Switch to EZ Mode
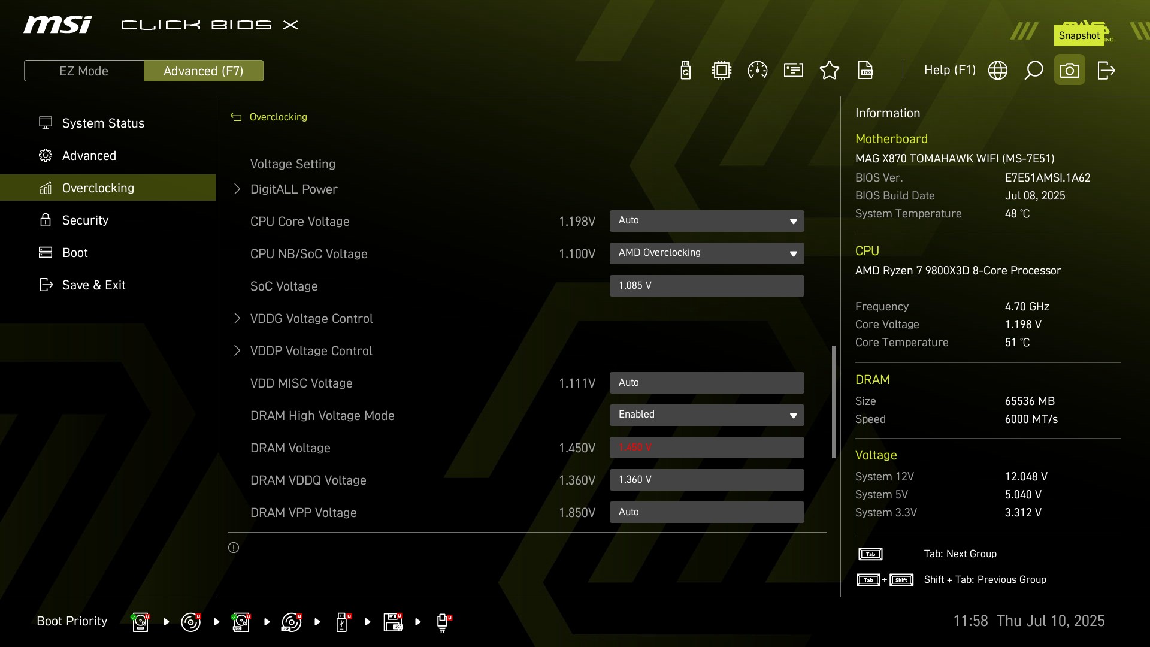 [x=84, y=71]
